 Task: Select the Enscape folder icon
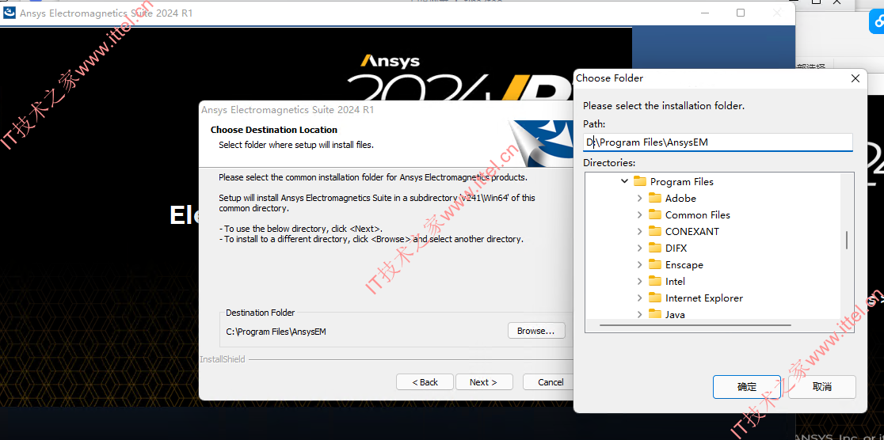click(654, 264)
